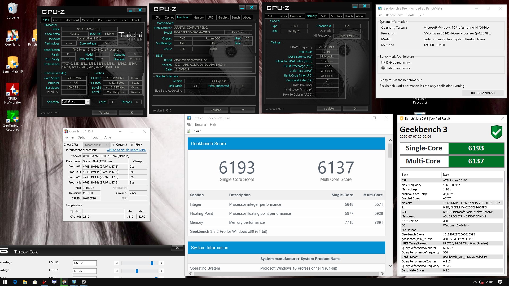Image resolution: width=509 pixels, height=286 pixels.
Task: Open Benchmarks menu in Geekbench 3 Pro
Action: click(x=394, y=15)
